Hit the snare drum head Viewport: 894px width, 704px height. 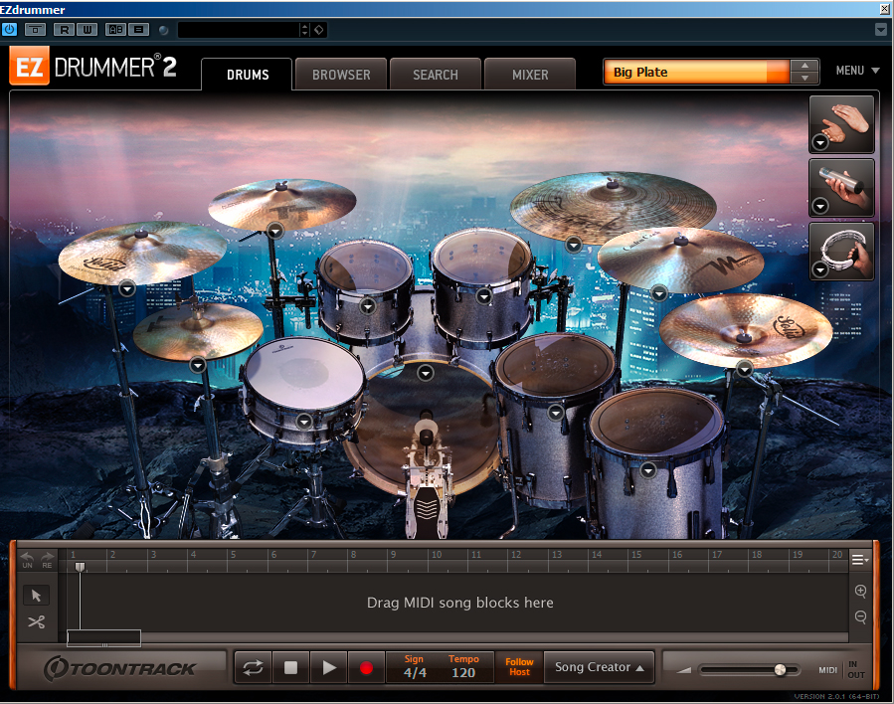pyautogui.click(x=304, y=371)
